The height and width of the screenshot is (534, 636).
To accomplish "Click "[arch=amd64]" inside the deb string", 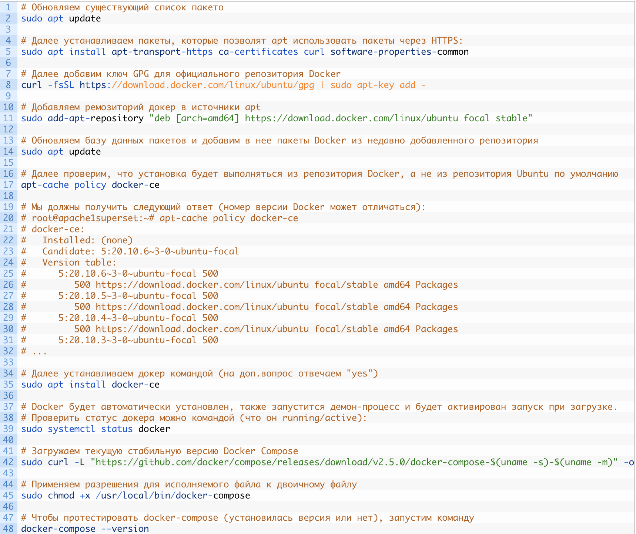I will [x=207, y=118].
